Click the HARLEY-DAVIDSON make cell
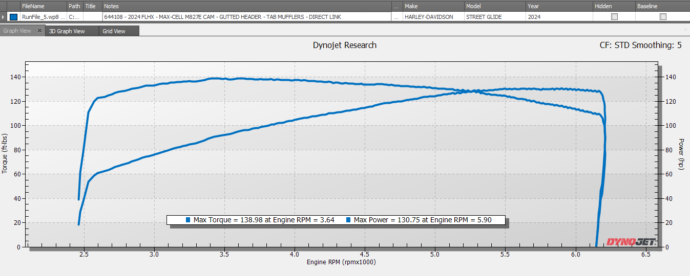This screenshot has width=690, height=276. click(x=433, y=17)
